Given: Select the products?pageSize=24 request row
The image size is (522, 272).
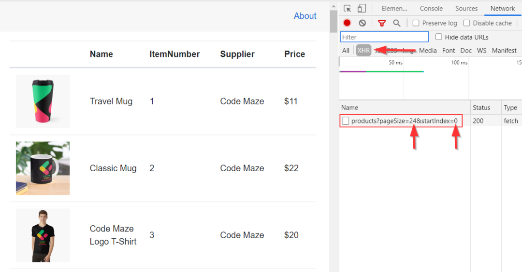Looking at the screenshot, I should 404,121.
